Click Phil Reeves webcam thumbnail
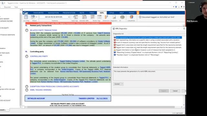This screenshot has height=116, width=207. click(197, 12)
